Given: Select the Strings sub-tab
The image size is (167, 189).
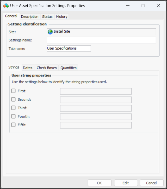Looking at the screenshot, I should tap(14, 67).
